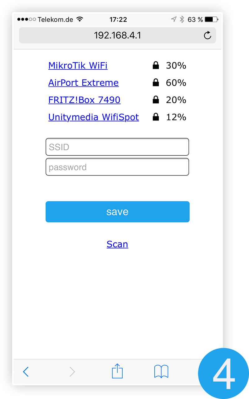Tap the lock icon beside Unitymedia WifiSpot
Image resolution: width=249 pixels, height=399 pixels.
(x=156, y=117)
